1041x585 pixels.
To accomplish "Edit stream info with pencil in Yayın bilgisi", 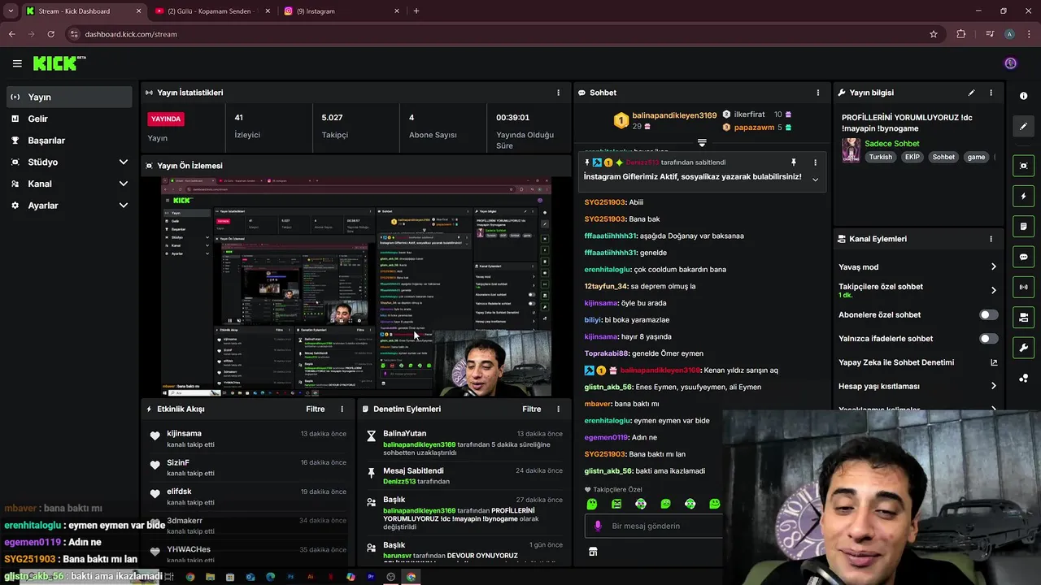I will tap(971, 93).
